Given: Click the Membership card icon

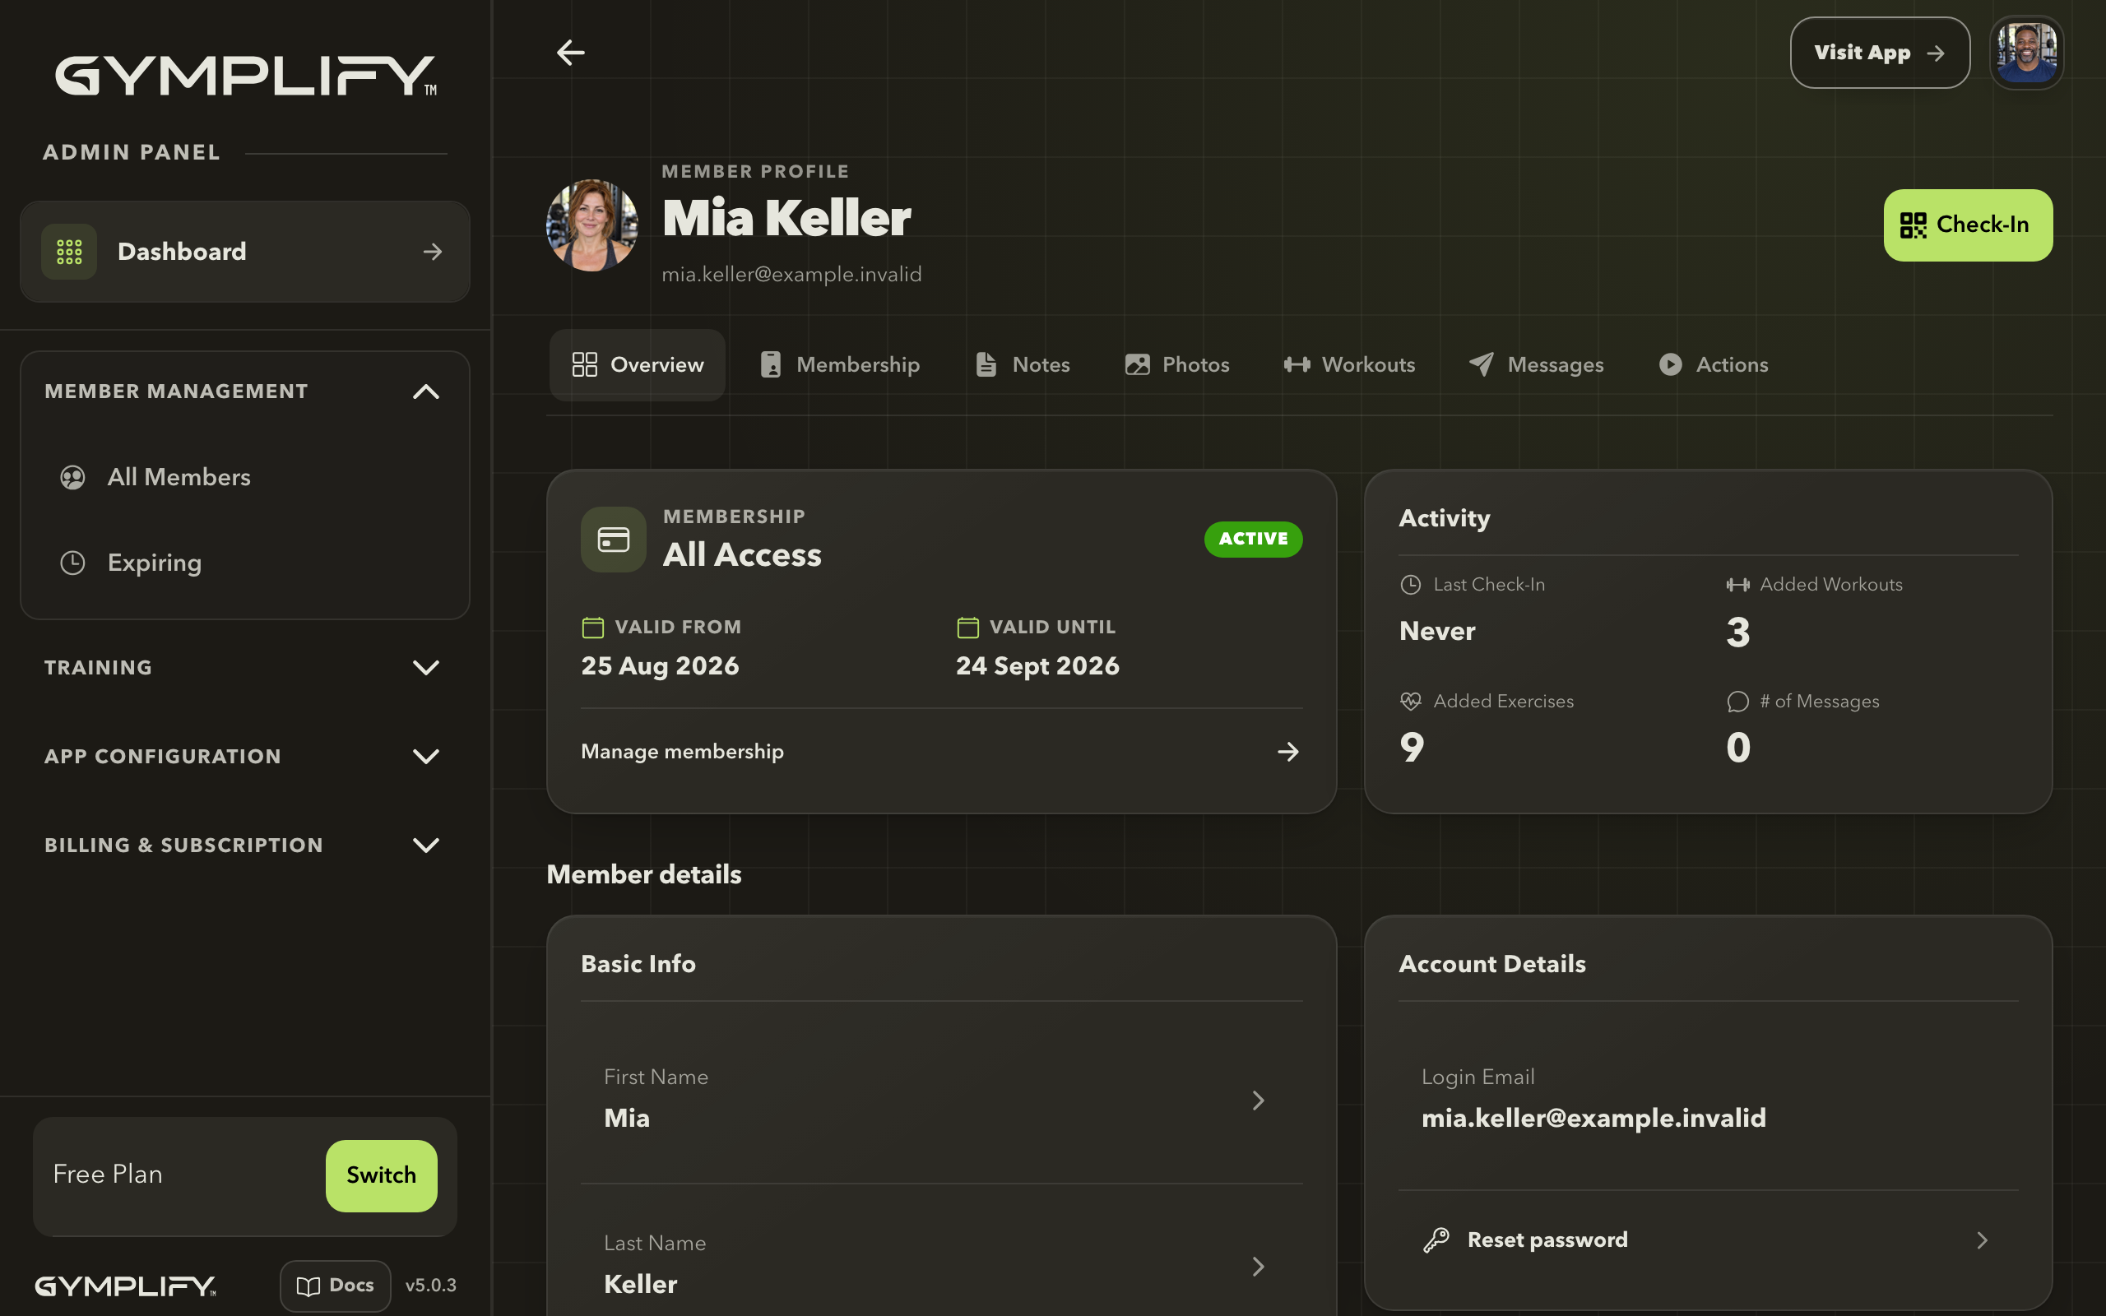Looking at the screenshot, I should coord(614,540).
